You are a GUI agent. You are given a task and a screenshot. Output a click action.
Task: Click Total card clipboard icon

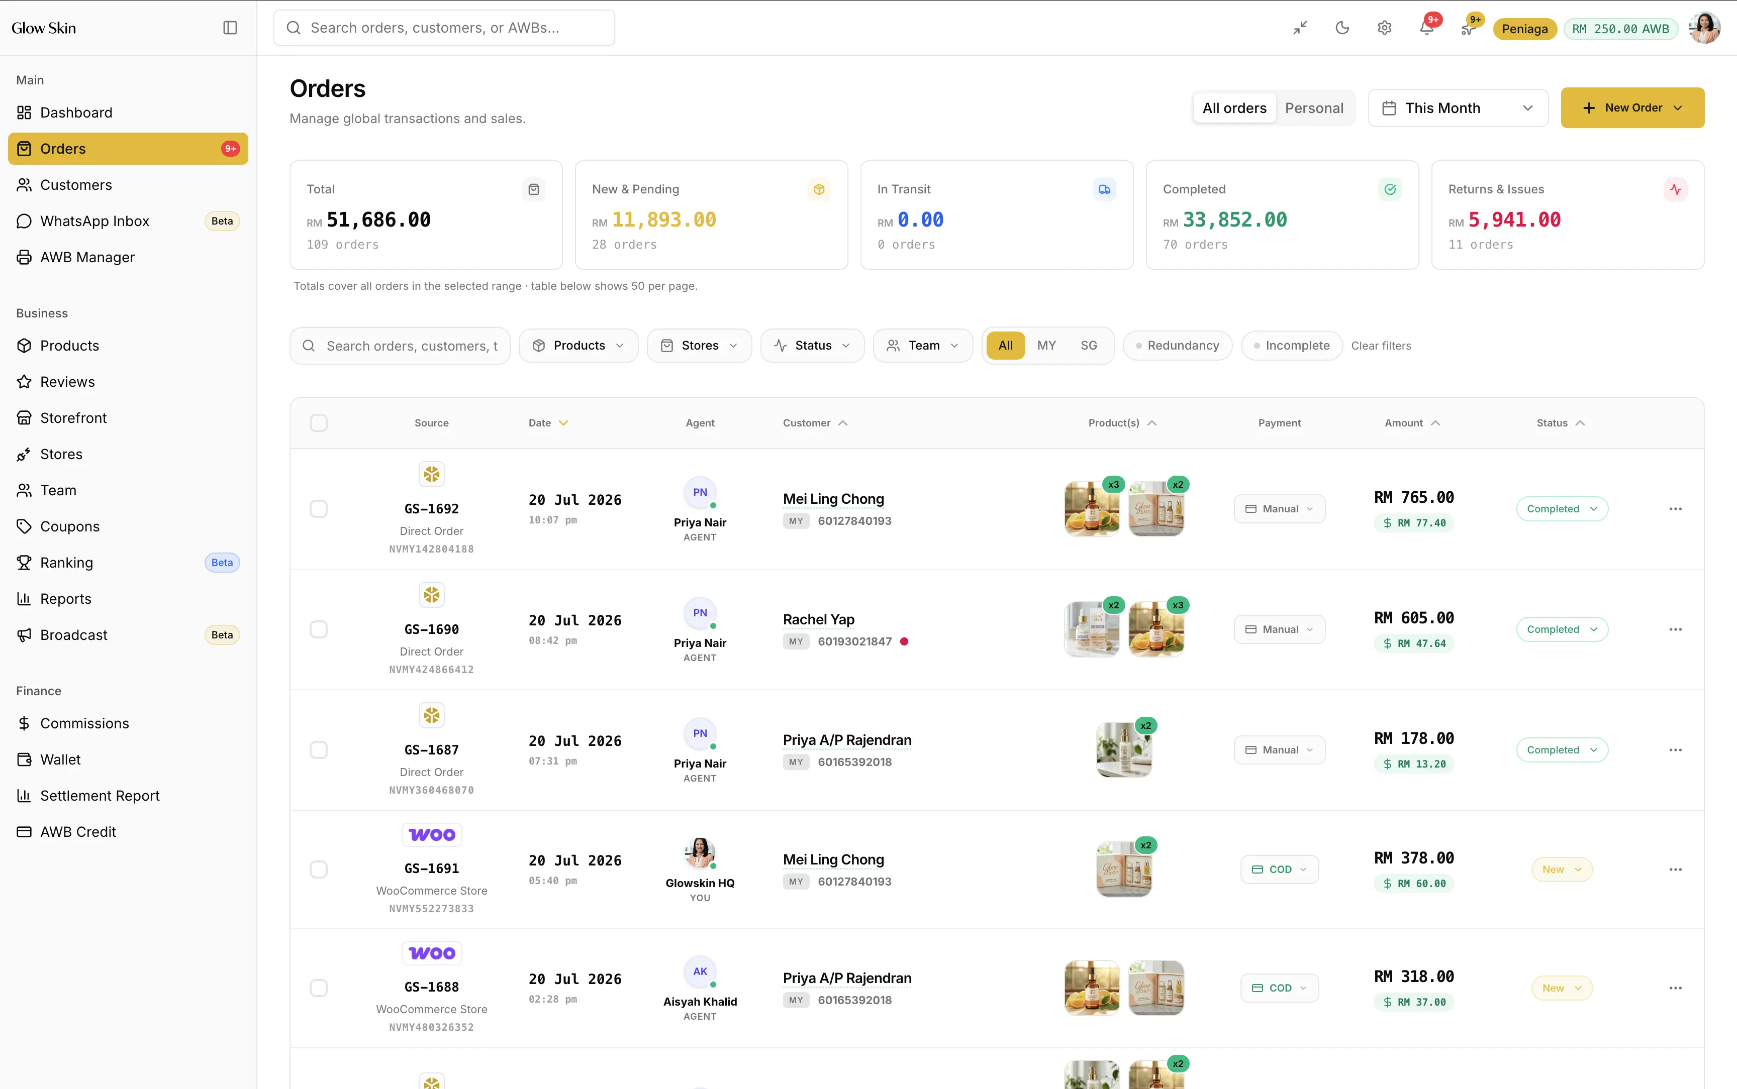(x=534, y=189)
